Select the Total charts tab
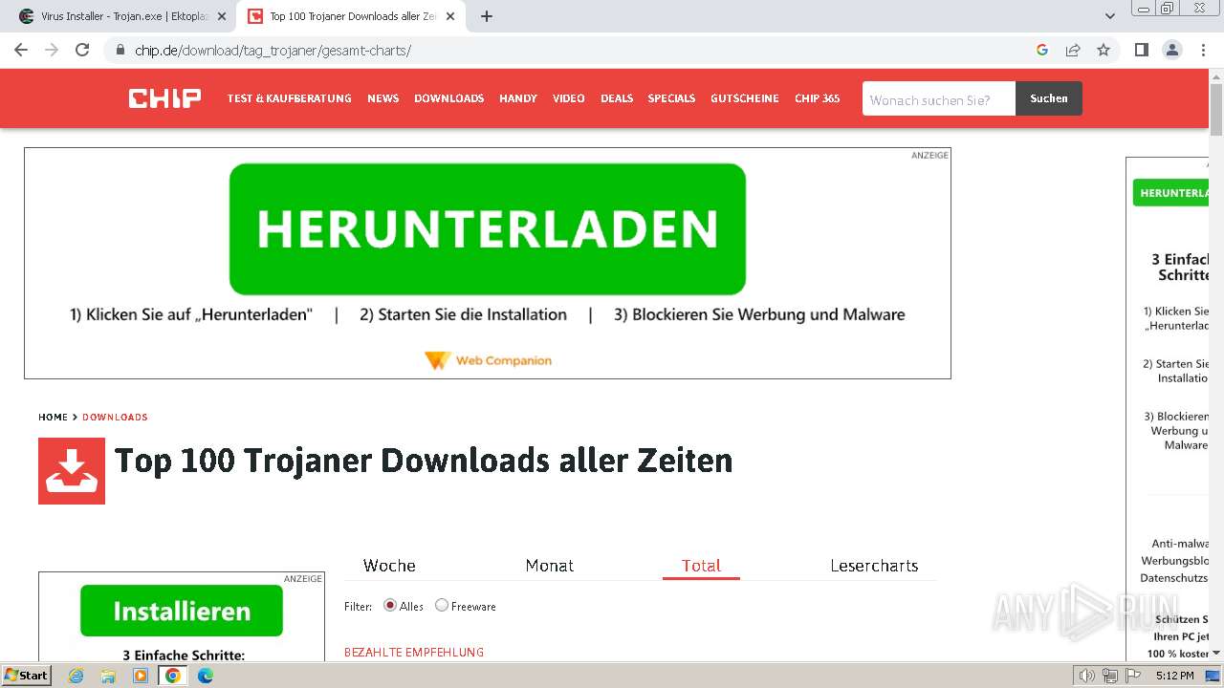The image size is (1224, 688). [701, 566]
